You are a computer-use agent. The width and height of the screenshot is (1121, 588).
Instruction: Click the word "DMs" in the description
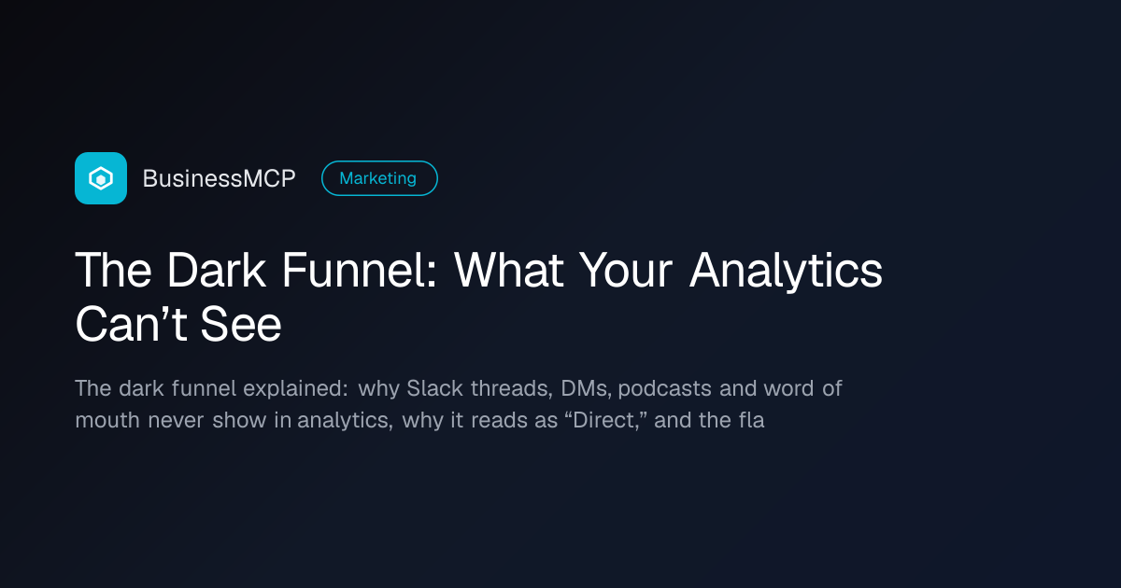pyautogui.click(x=585, y=388)
